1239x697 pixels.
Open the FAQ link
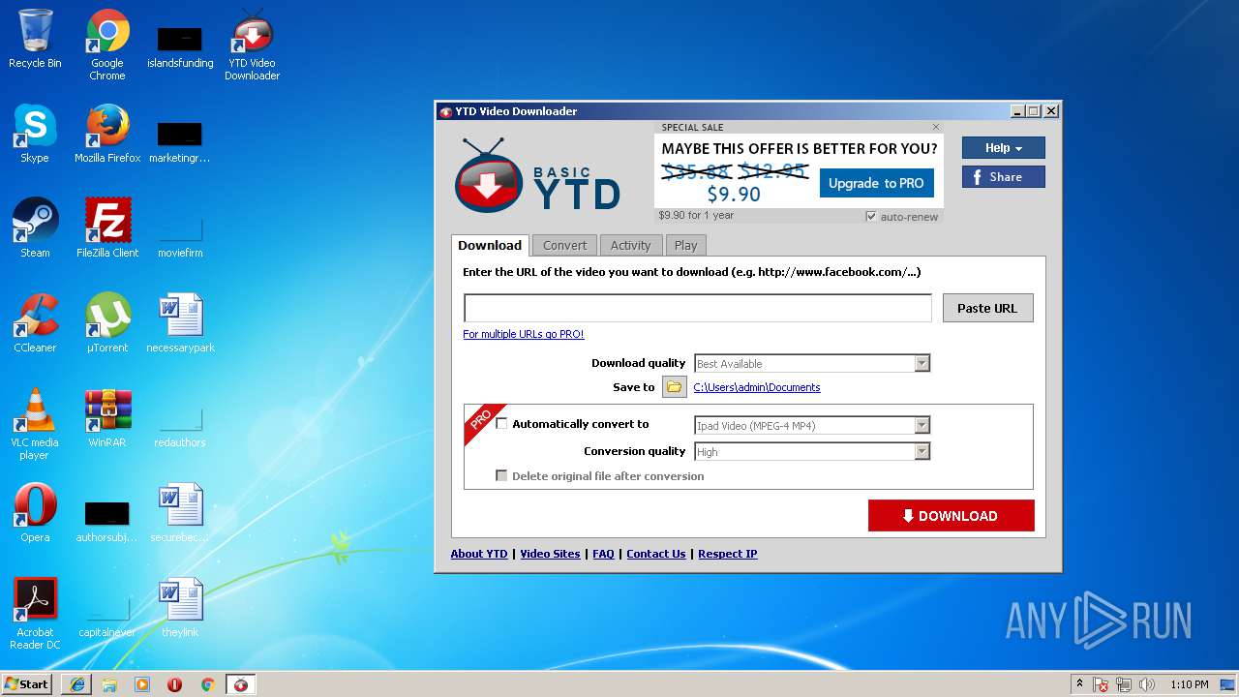pos(603,554)
